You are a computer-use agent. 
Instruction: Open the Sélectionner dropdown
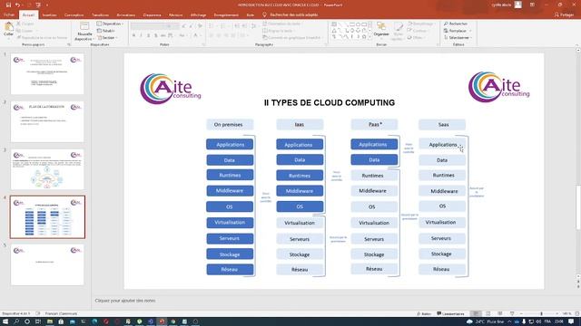coord(458,38)
